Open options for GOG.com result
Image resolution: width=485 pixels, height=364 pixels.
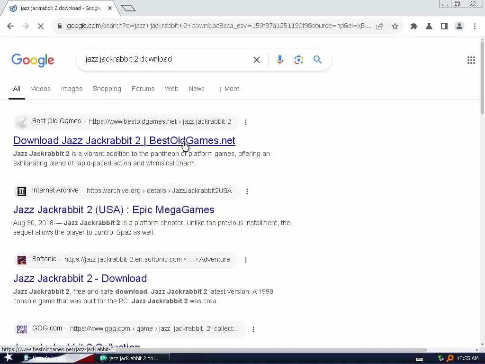pos(253,329)
